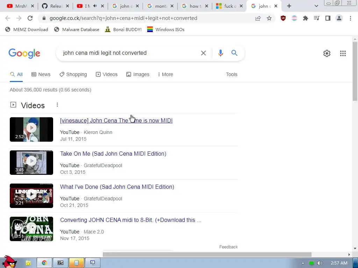Toggle the browser side panel
Viewport: 358px width, 268px height.
pos(328,18)
